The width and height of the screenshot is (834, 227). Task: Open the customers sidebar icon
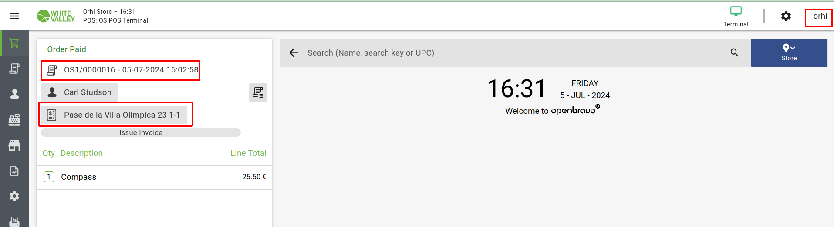tap(14, 94)
